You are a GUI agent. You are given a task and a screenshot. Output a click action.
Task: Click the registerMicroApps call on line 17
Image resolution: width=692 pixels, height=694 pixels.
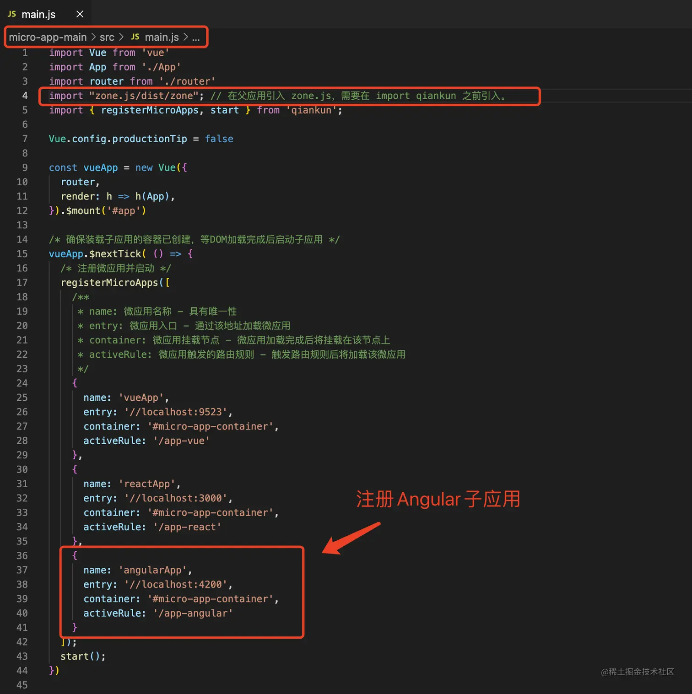(109, 283)
